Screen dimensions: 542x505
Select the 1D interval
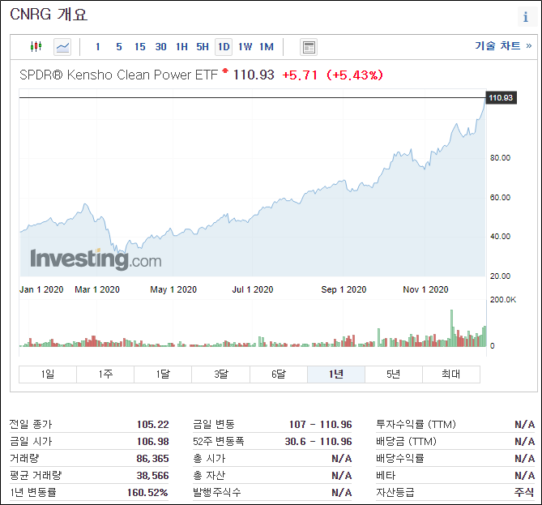224,47
